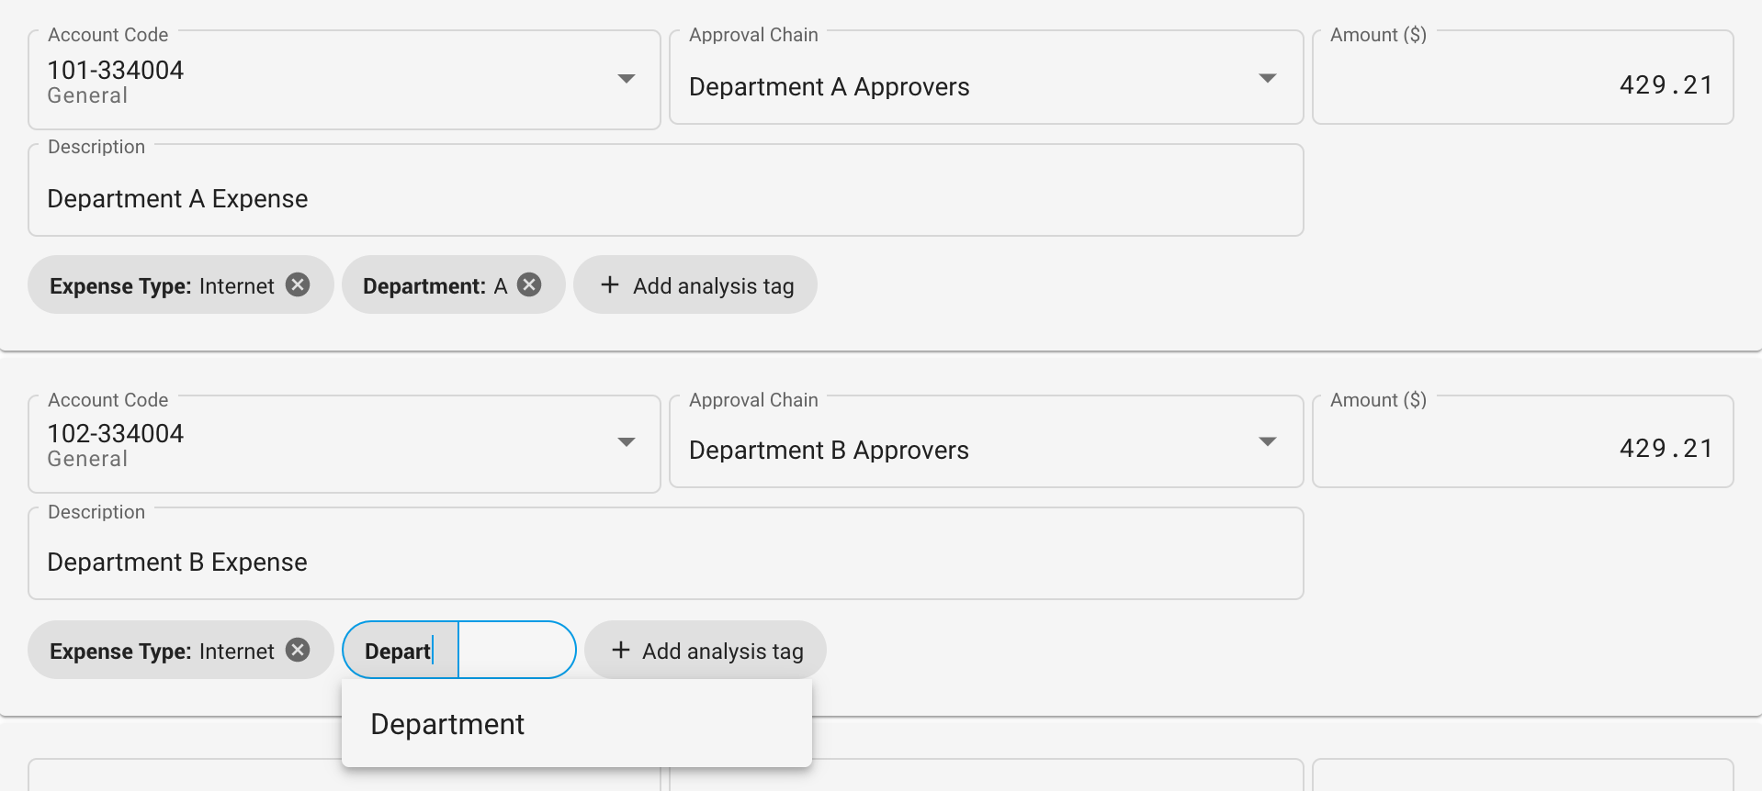Expand Department B Approvers chain dropdown arrow
Viewport: 1762px width, 791px height.
pyautogui.click(x=1268, y=441)
